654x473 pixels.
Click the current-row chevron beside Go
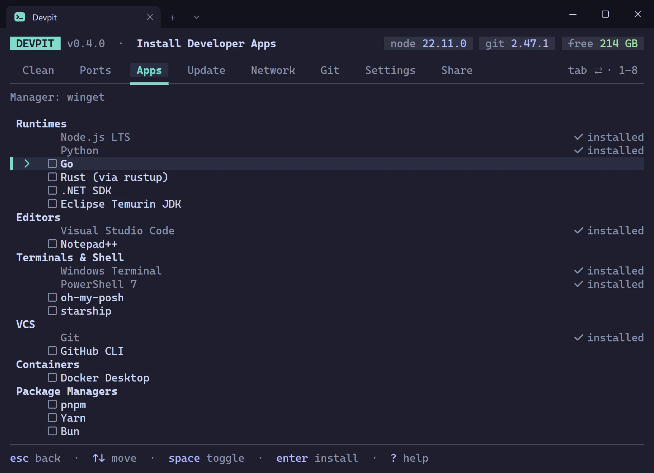tap(27, 164)
